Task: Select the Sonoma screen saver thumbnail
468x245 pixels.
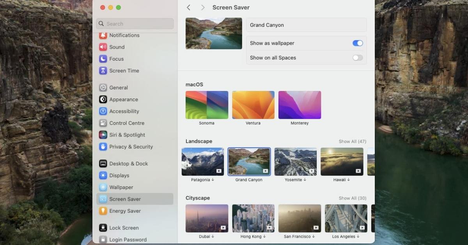Action: tap(207, 105)
